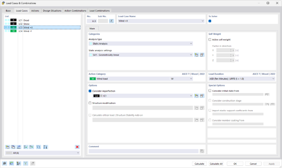
Task: Click the reorder numbering icon left of the red X
Action: coord(45,147)
